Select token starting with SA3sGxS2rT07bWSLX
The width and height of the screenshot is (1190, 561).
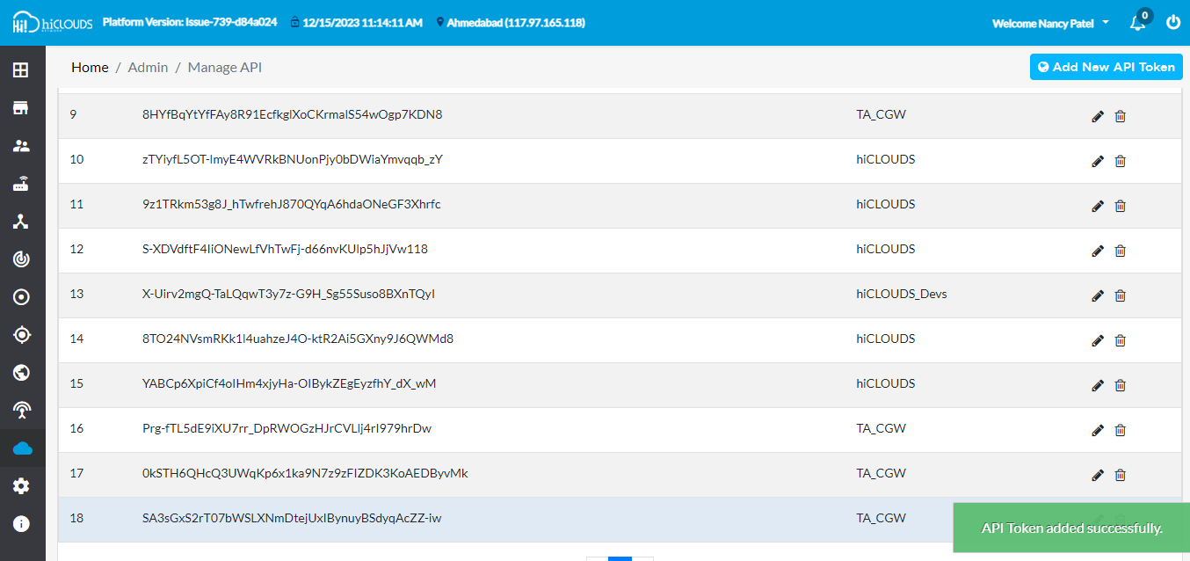point(292,518)
